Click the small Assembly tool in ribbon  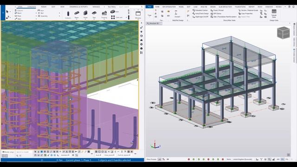click(43, 16)
